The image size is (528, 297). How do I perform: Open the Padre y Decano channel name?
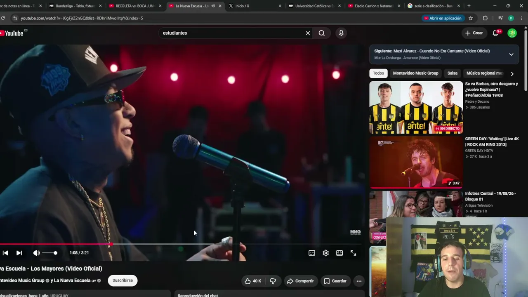(x=477, y=101)
